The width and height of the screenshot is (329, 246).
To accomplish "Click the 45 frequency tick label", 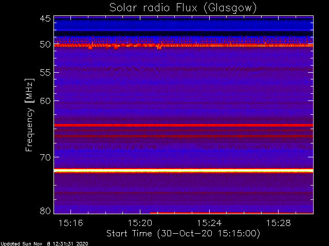I will [x=45, y=18].
